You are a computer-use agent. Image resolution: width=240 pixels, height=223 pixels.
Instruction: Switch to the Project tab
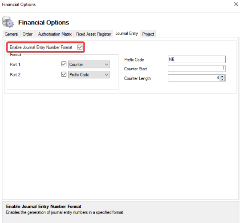[148, 34]
